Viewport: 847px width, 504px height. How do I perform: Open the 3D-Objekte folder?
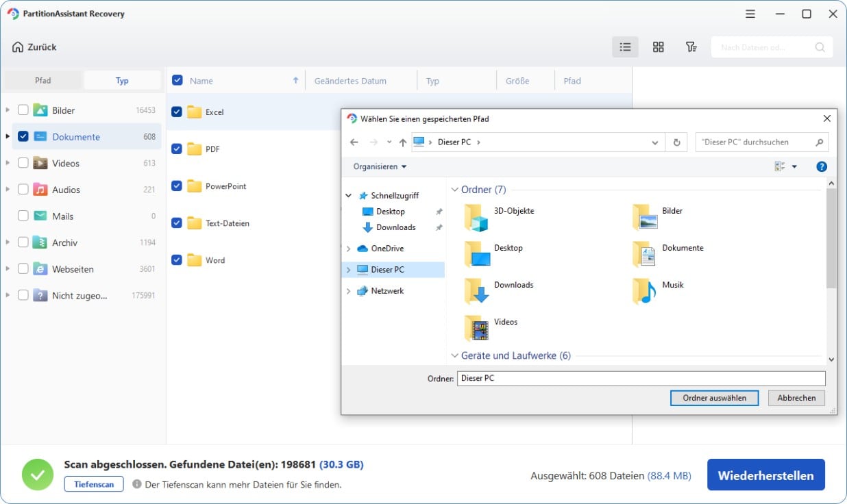coord(499,216)
